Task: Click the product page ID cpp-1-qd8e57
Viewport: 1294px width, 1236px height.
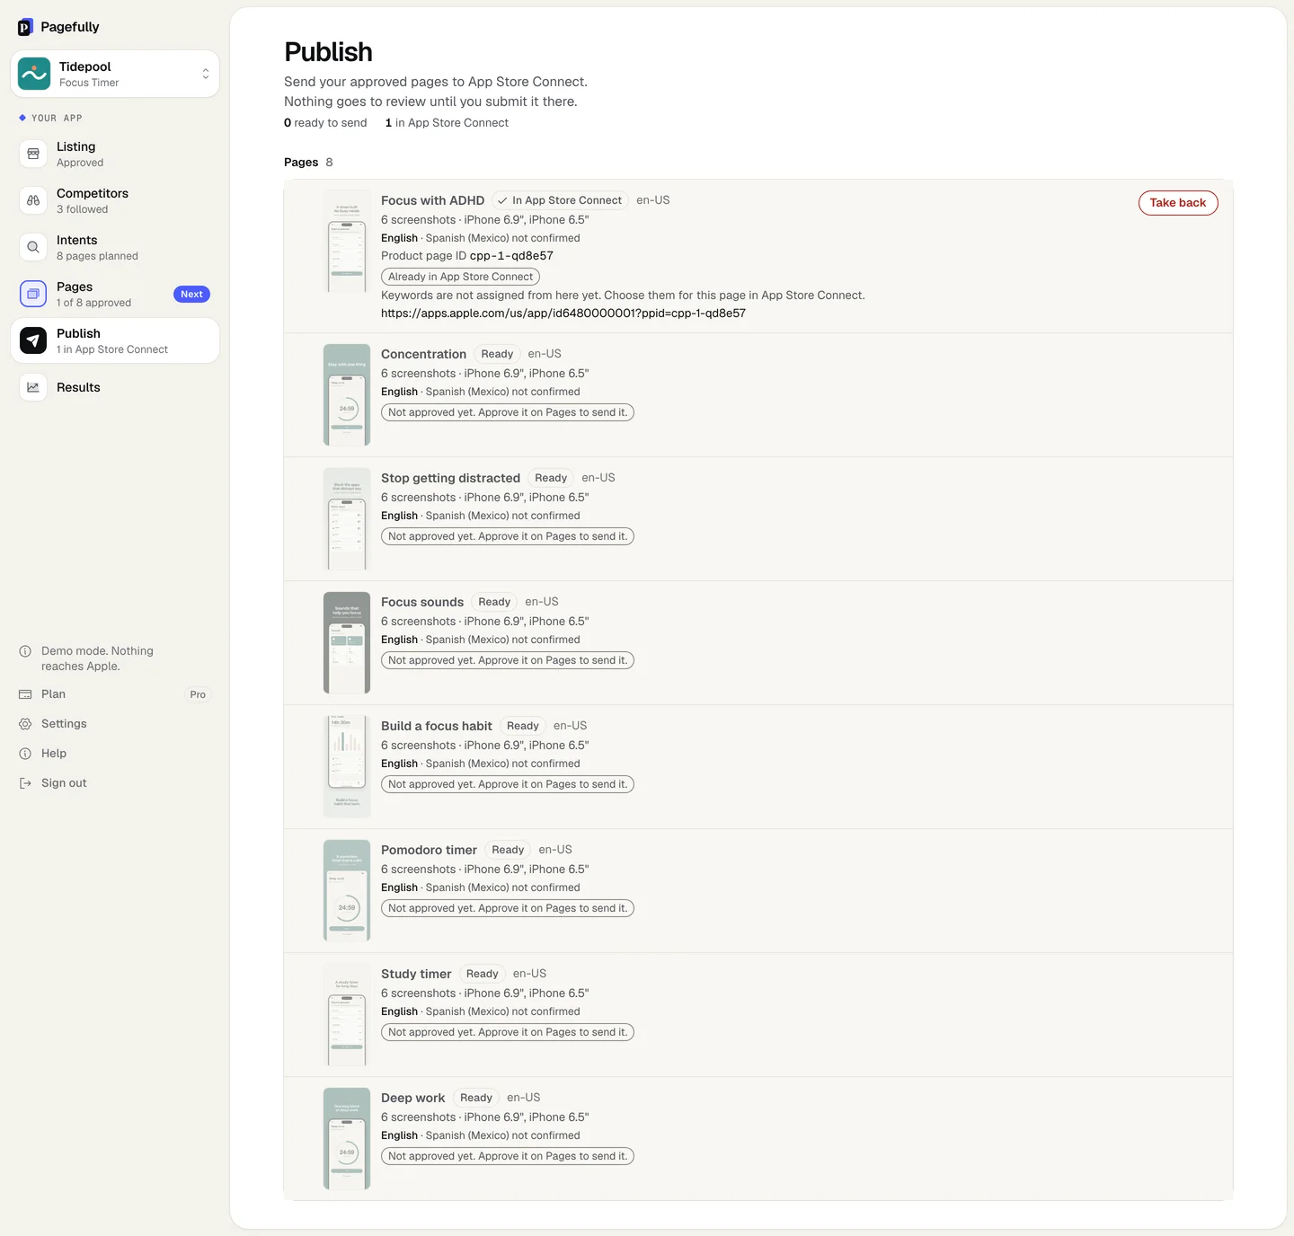Action: [511, 256]
